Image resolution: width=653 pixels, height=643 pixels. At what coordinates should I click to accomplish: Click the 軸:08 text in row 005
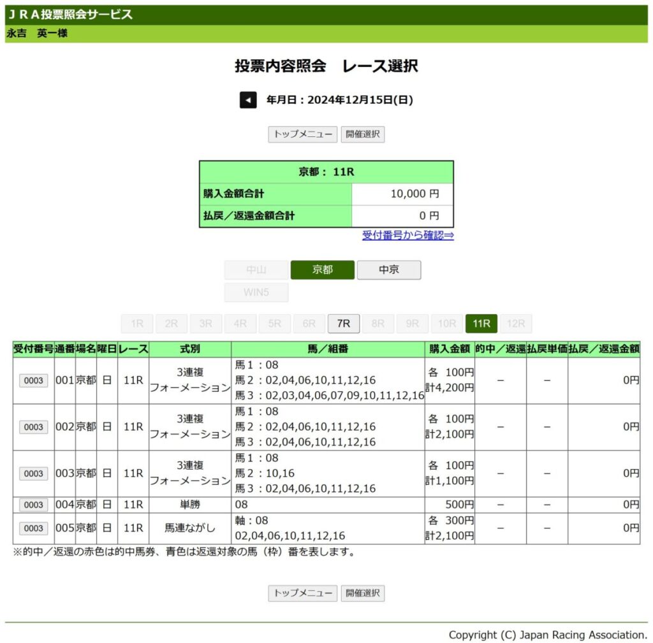(x=251, y=521)
